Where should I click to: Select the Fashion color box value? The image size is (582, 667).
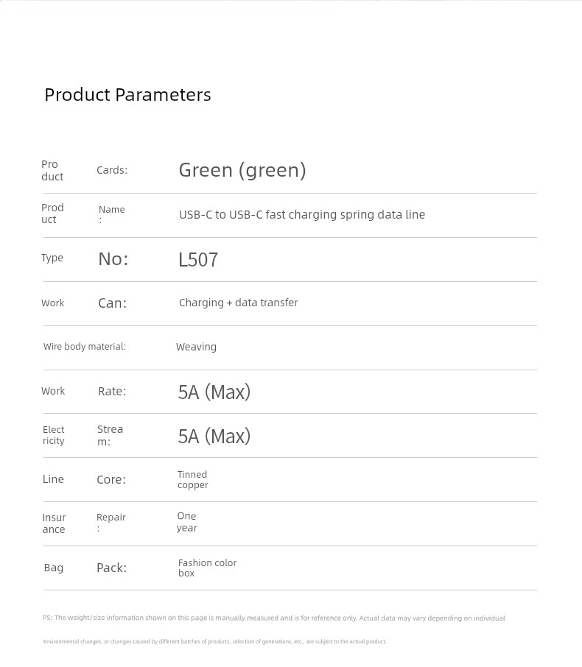(207, 568)
